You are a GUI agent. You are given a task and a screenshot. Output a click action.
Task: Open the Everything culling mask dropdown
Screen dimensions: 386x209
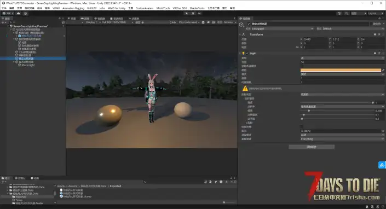342,139
